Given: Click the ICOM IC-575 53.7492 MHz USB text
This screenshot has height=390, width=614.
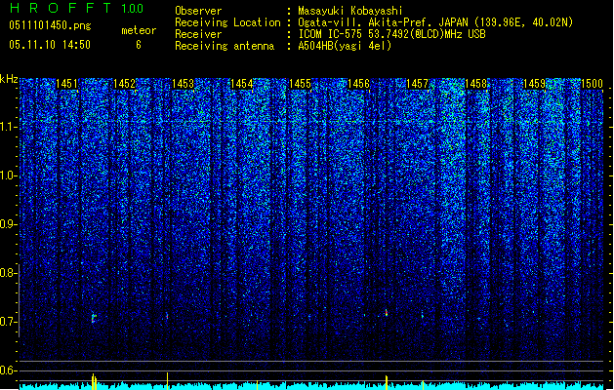Looking at the screenshot, I should 392,34.
